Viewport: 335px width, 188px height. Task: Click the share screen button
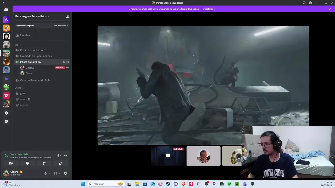27,163
